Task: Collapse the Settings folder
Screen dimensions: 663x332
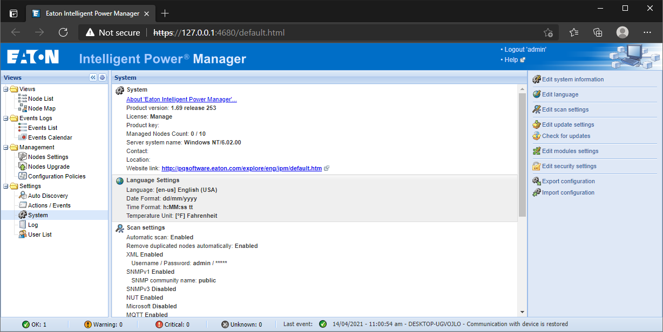Action: pos(5,186)
